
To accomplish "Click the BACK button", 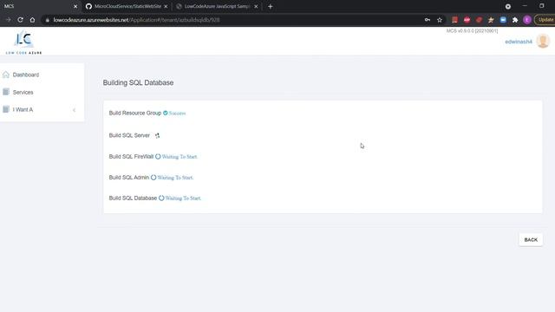I will [x=531, y=240].
